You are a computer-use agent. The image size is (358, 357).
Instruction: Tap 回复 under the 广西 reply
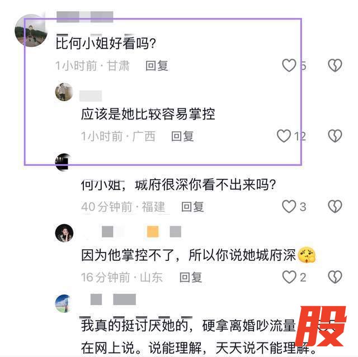(183, 136)
